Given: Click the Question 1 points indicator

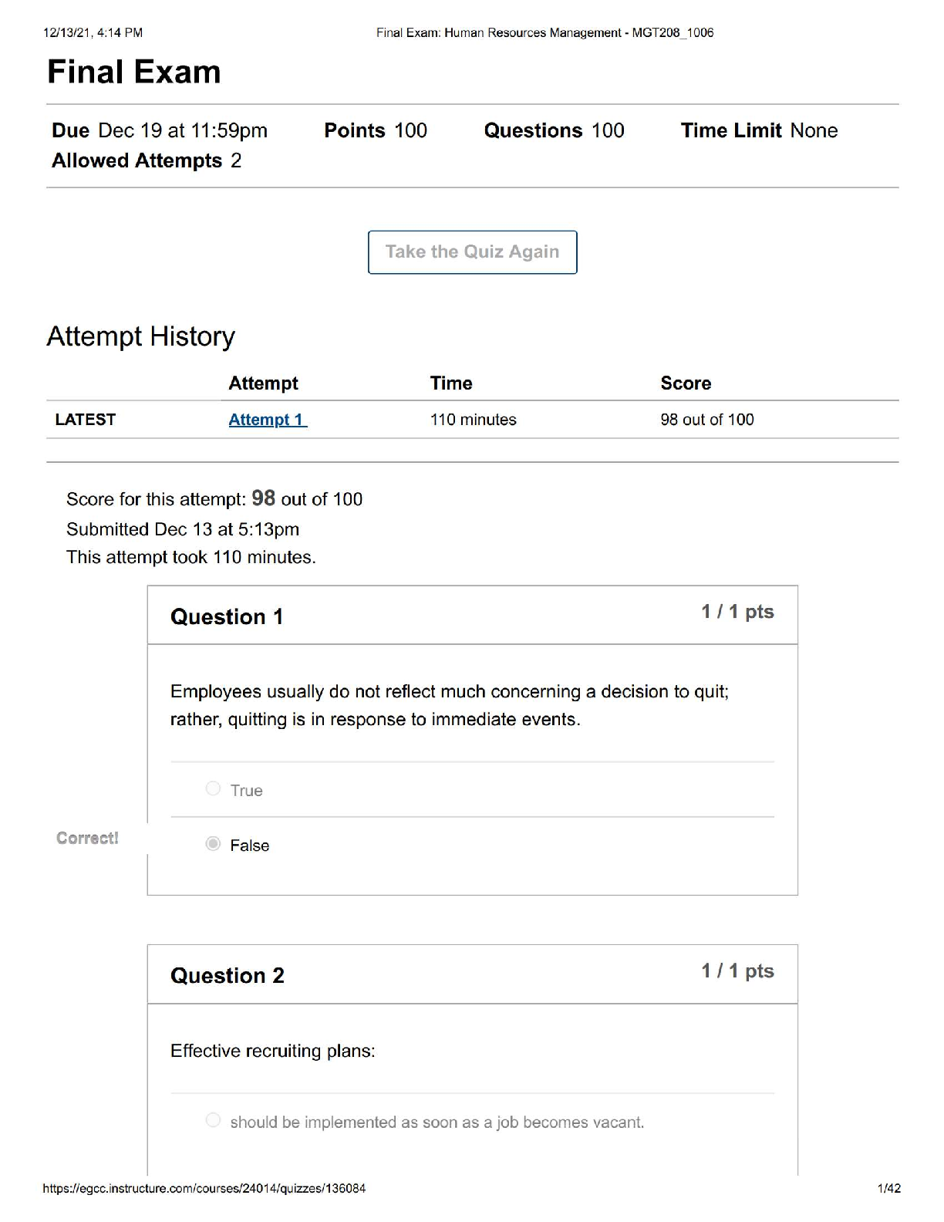Looking at the screenshot, I should pos(737,613).
